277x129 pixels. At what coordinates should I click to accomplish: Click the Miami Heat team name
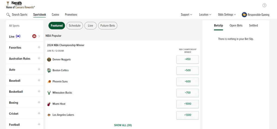click(x=59, y=104)
